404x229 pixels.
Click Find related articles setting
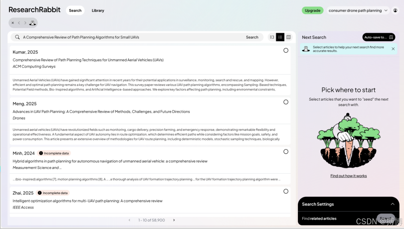click(319, 218)
